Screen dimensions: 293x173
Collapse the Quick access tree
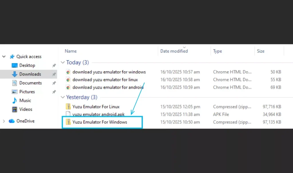click(x=4, y=57)
